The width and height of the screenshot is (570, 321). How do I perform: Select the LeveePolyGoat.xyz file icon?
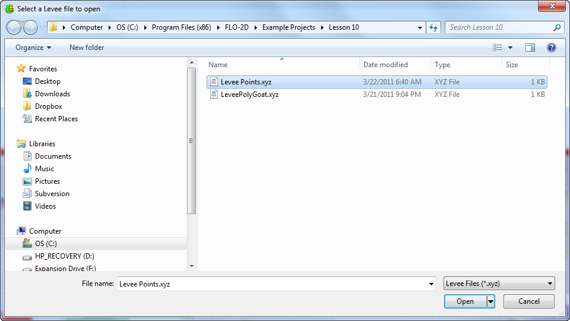point(214,95)
